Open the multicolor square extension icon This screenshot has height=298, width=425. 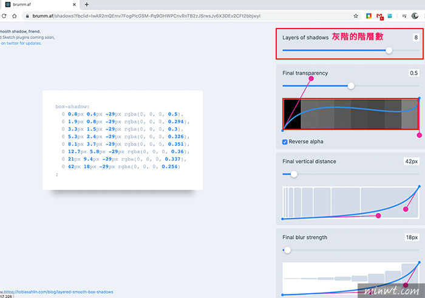(369, 16)
